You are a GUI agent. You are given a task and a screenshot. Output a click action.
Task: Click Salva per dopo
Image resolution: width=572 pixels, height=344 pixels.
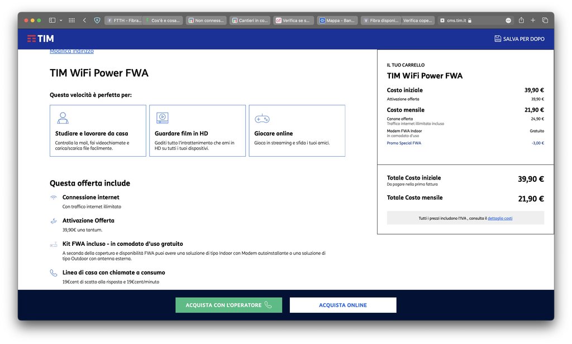coord(519,38)
